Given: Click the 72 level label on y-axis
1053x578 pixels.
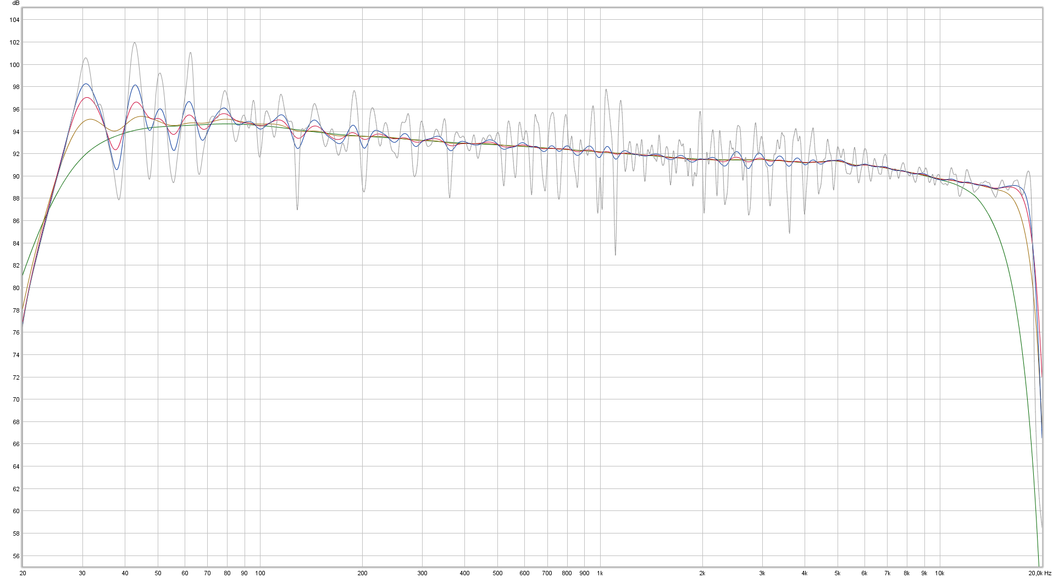Looking at the screenshot, I should [16, 377].
